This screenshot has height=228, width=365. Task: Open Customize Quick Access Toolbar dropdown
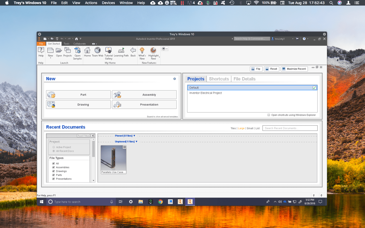click(80, 39)
